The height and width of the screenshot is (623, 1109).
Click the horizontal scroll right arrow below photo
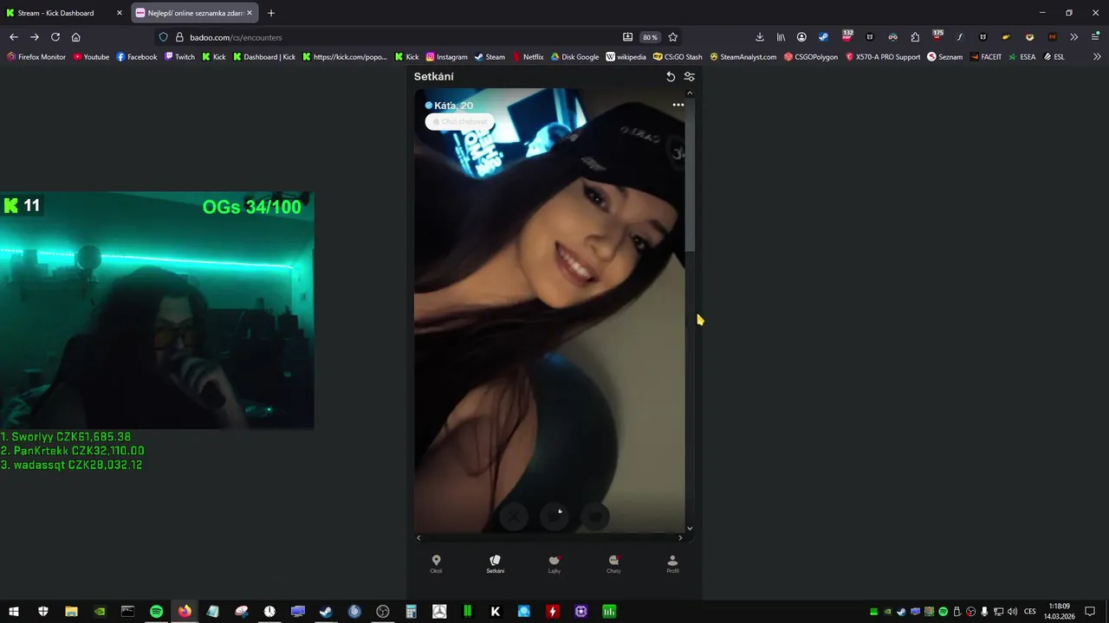pos(680,537)
